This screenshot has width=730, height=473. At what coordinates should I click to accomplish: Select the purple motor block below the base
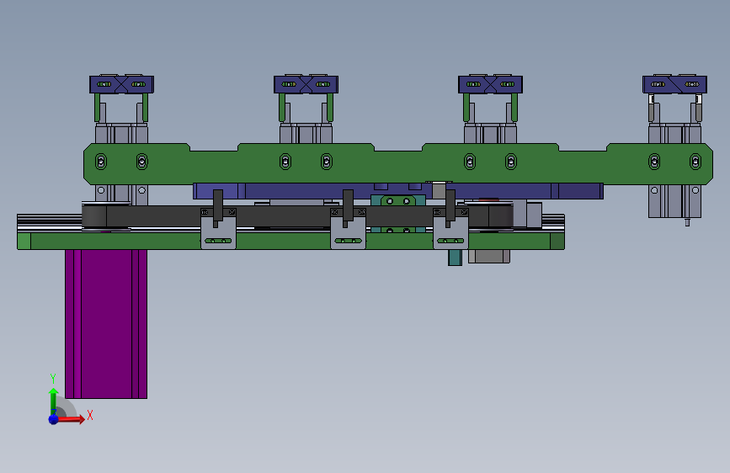pyautogui.click(x=106, y=323)
